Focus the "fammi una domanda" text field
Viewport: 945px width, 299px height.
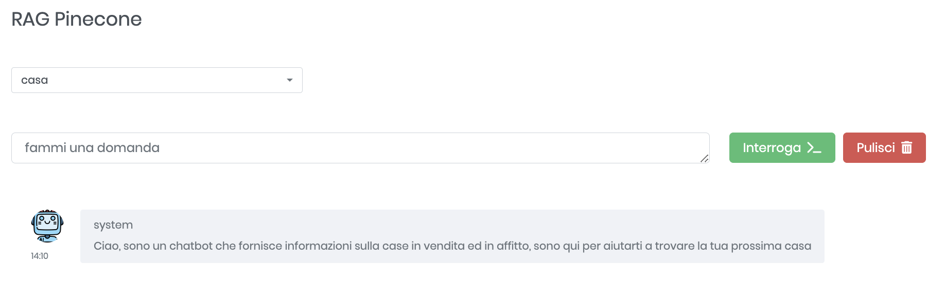[x=360, y=148]
